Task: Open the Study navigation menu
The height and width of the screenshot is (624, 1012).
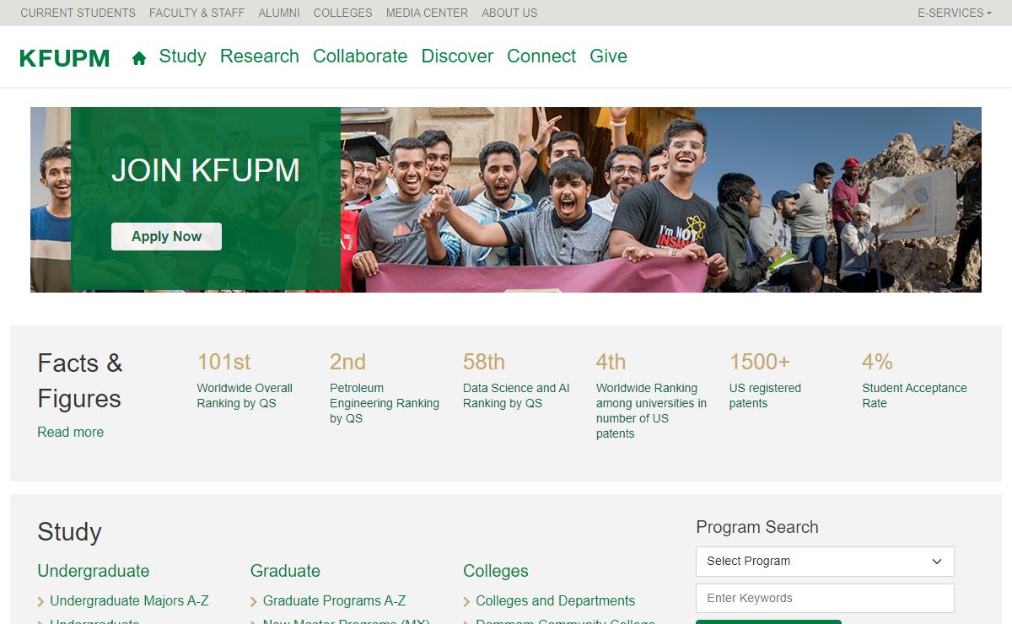Action: coord(182,56)
